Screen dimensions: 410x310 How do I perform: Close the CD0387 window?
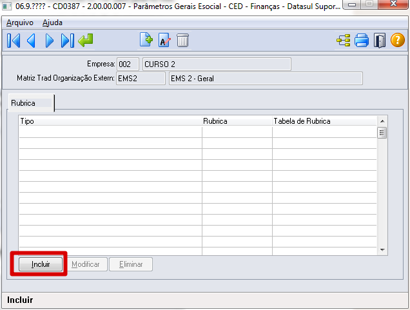(393, 4)
